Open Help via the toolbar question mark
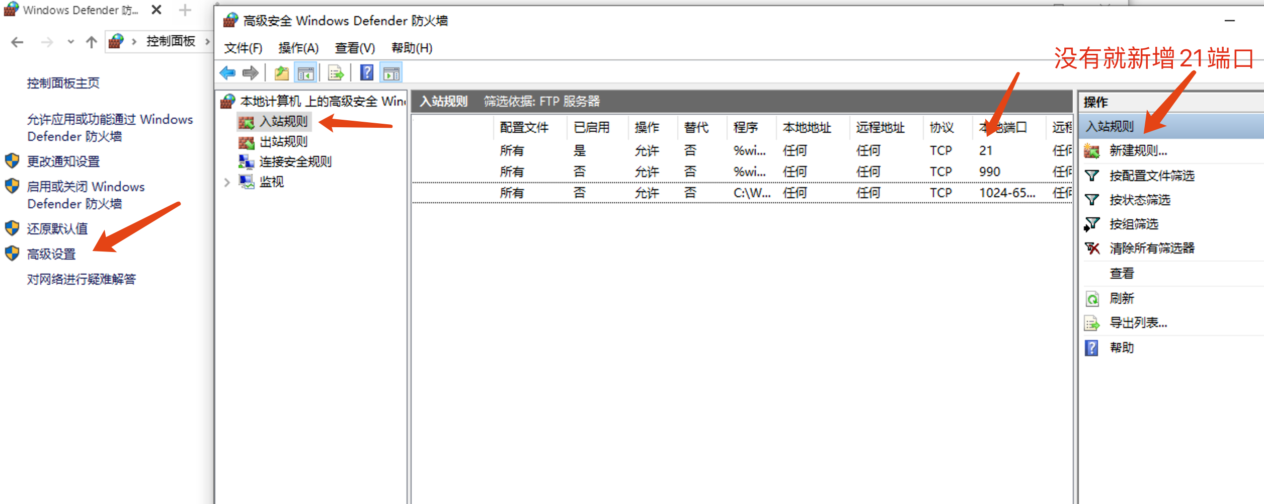The width and height of the screenshot is (1264, 504). click(x=367, y=73)
